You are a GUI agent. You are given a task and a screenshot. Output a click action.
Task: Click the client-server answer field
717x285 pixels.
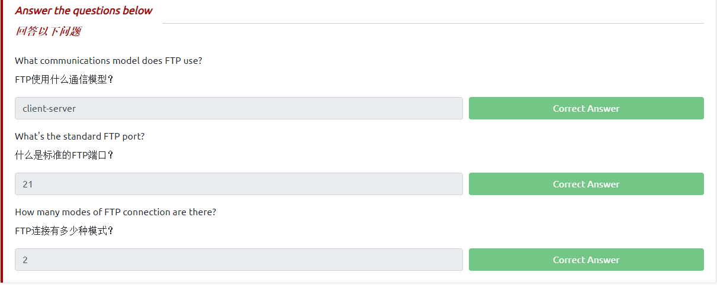(x=239, y=108)
